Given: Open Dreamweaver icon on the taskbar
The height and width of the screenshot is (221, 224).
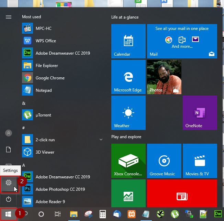Looking at the screenshot, I should 218,214.
